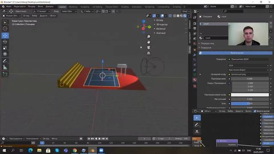Image resolution: width=274 pixels, height=154 pixels.
Task: Open the global transform orientation dropdown
Action: click(x=87, y=12)
